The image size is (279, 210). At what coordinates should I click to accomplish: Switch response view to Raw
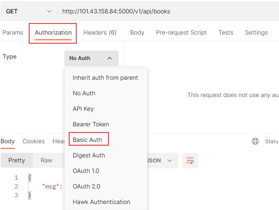click(46, 160)
